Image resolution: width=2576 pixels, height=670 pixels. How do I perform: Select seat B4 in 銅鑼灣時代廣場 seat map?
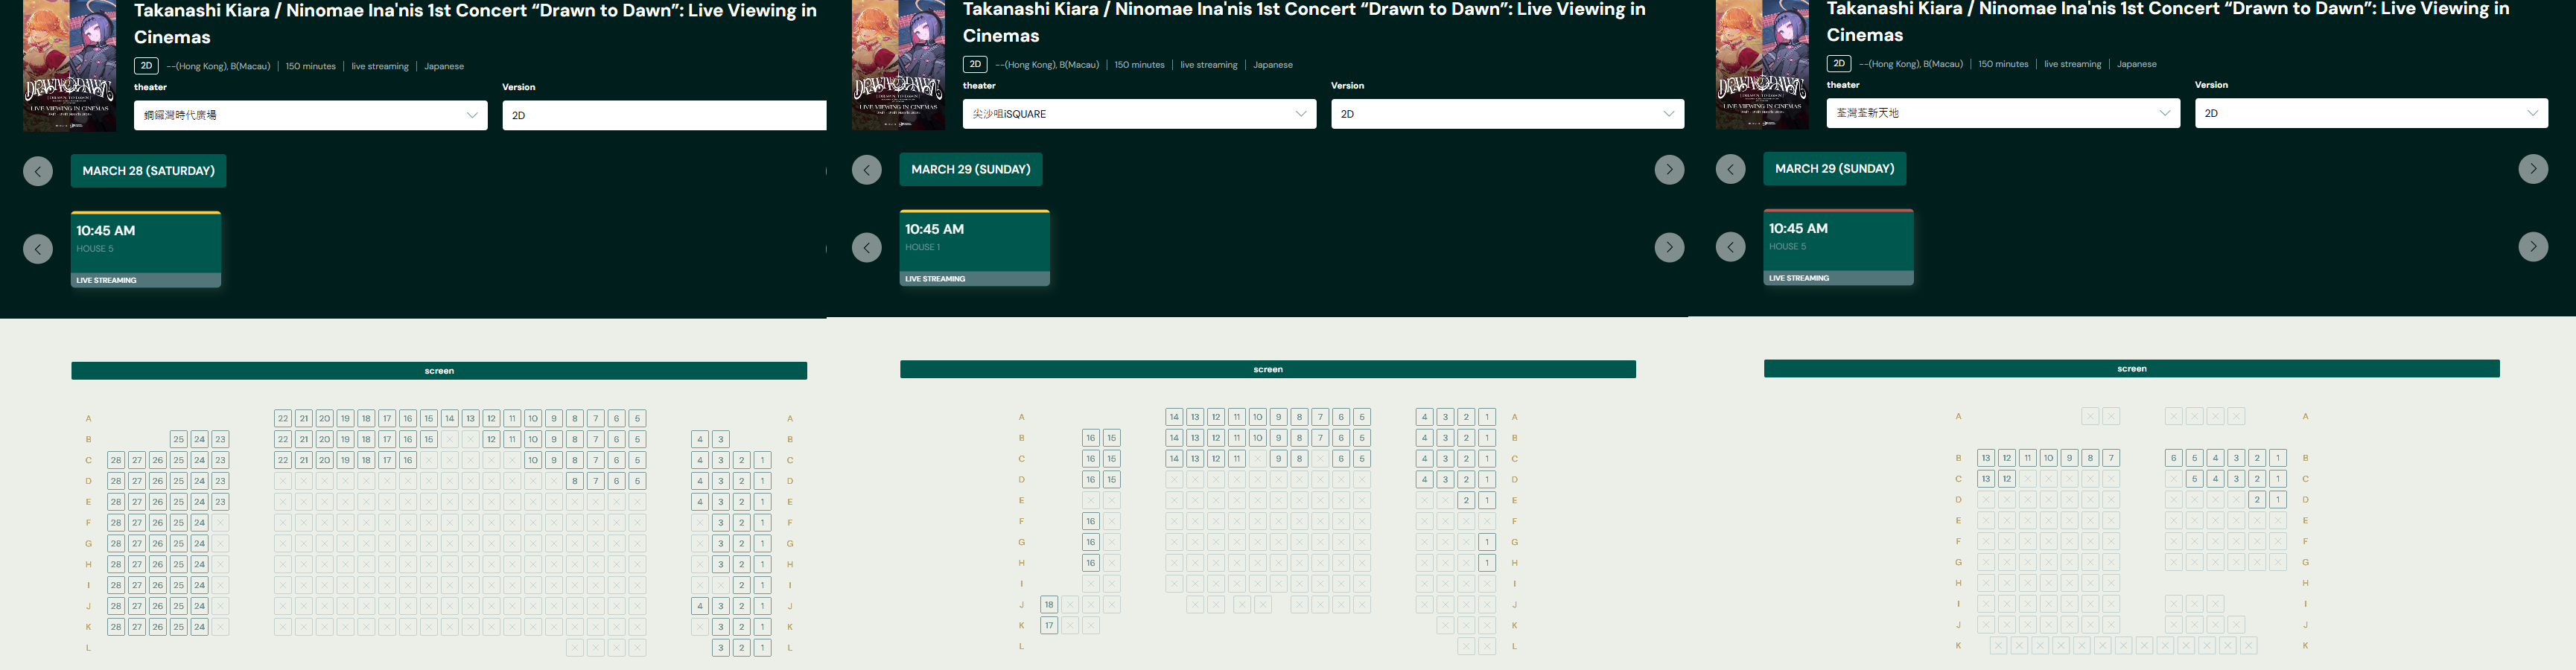pyautogui.click(x=700, y=440)
